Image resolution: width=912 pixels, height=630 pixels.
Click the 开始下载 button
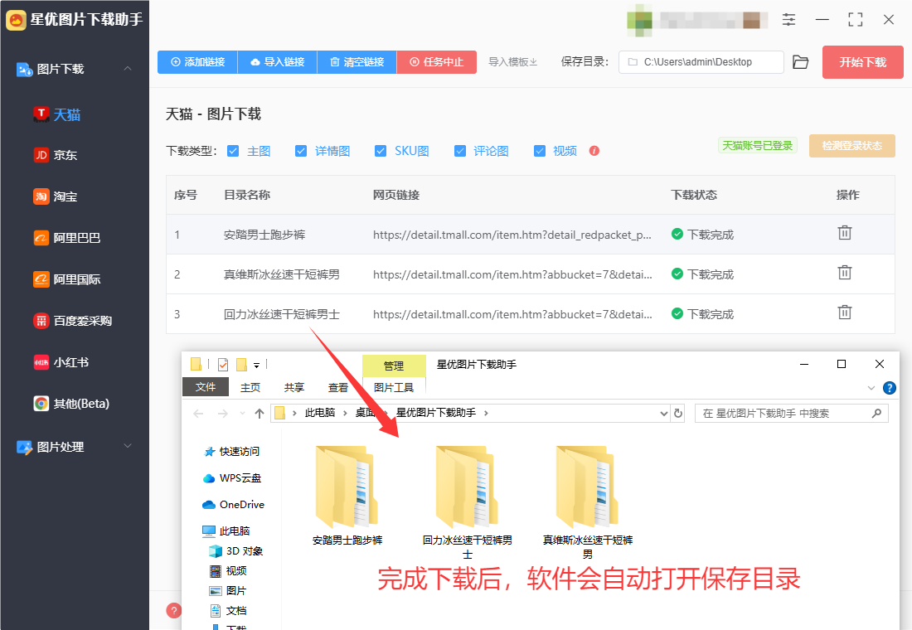click(x=862, y=62)
